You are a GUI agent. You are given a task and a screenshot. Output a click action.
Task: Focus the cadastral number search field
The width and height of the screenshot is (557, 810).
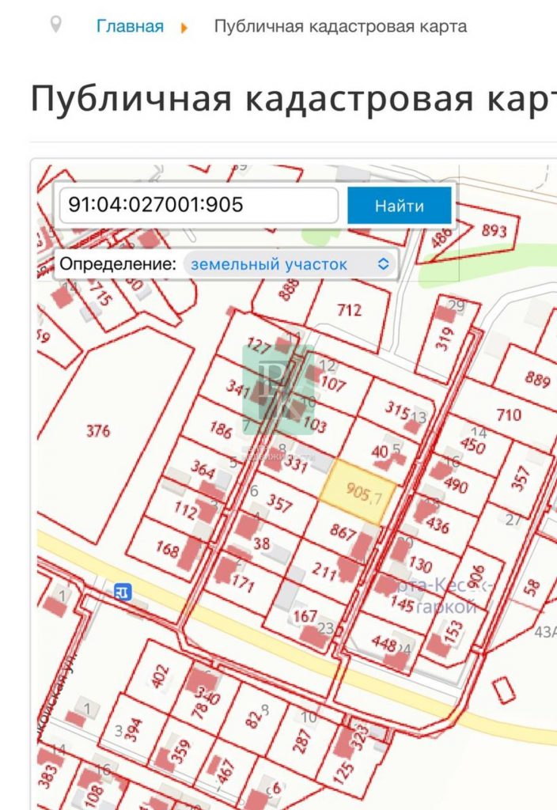point(199,205)
